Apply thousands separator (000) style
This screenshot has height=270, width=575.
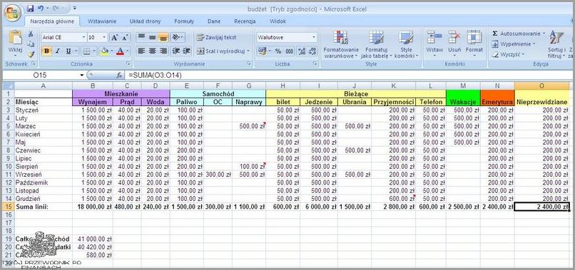tap(290, 51)
